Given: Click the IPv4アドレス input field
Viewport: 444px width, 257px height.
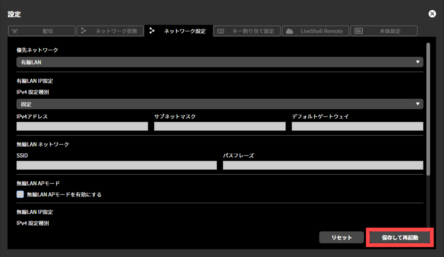Looking at the screenshot, I should pyautogui.click(x=82, y=126).
